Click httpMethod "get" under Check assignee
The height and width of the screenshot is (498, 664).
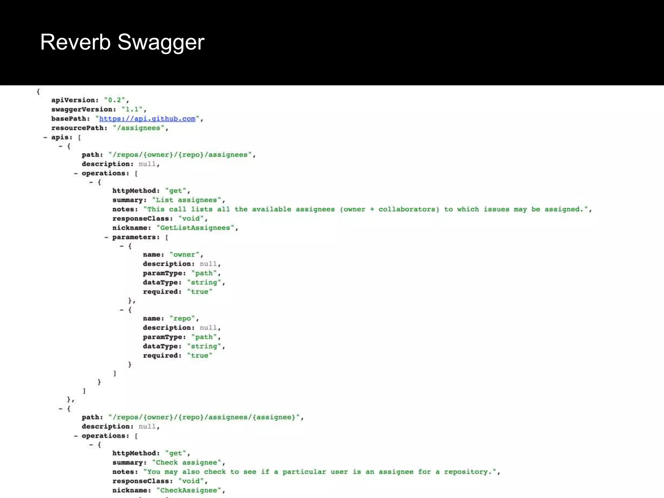point(176,454)
